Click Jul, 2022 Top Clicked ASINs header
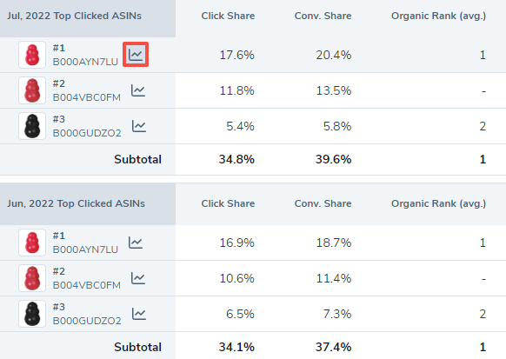 [x=74, y=16]
